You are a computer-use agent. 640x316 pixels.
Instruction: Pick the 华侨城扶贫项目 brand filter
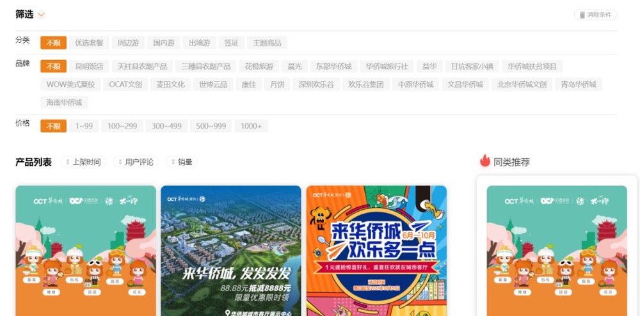tap(532, 66)
